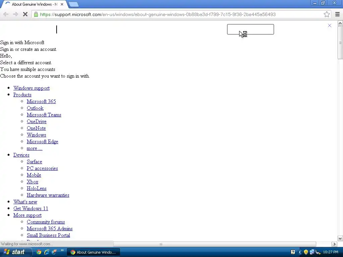Screen dimensions: 343x257
Task: Open the Microsoft Edge link
Action: click(x=43, y=142)
